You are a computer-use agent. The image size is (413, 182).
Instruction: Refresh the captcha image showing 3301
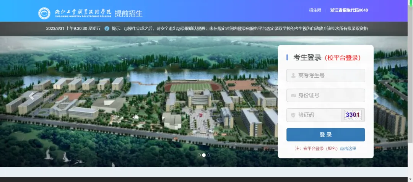point(353,115)
